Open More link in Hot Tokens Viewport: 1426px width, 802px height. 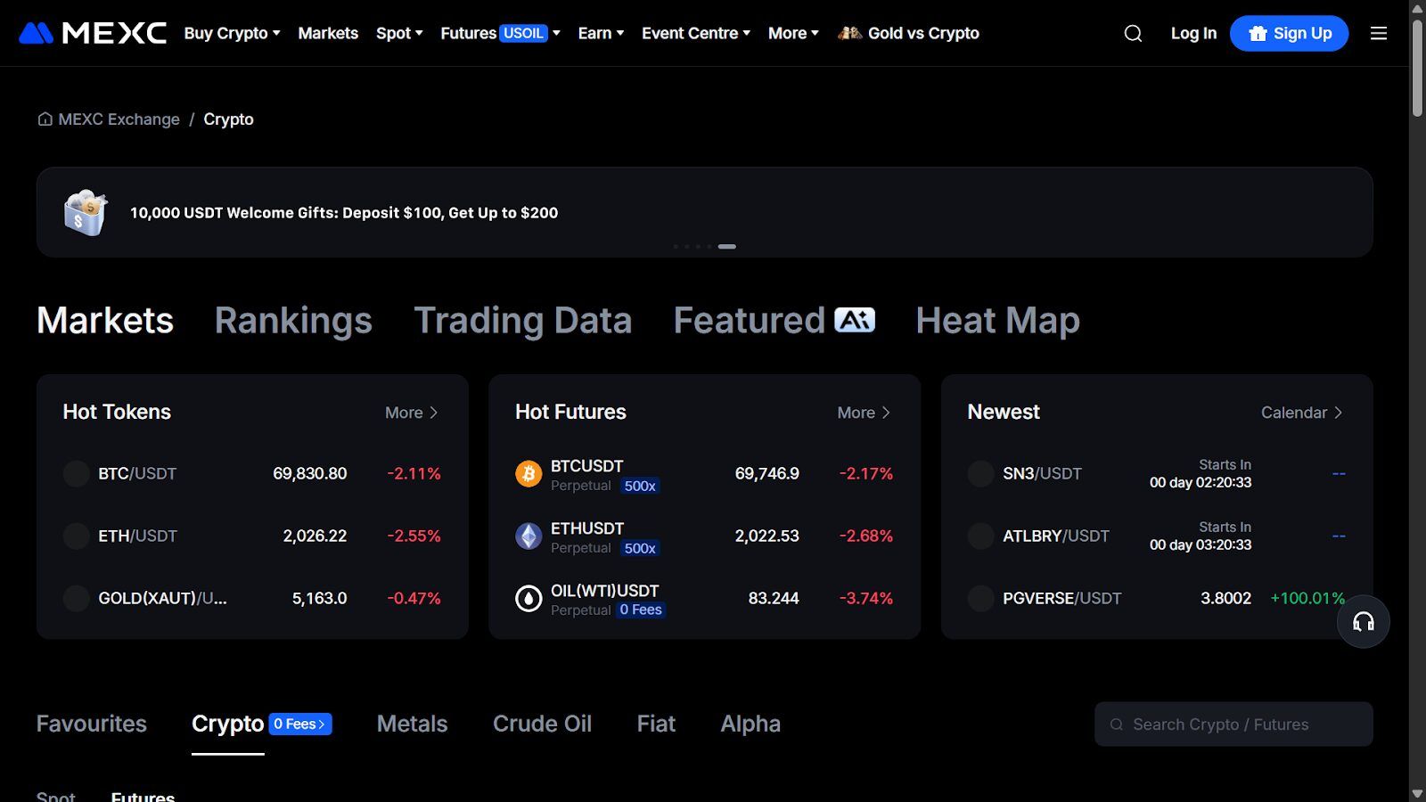411,413
